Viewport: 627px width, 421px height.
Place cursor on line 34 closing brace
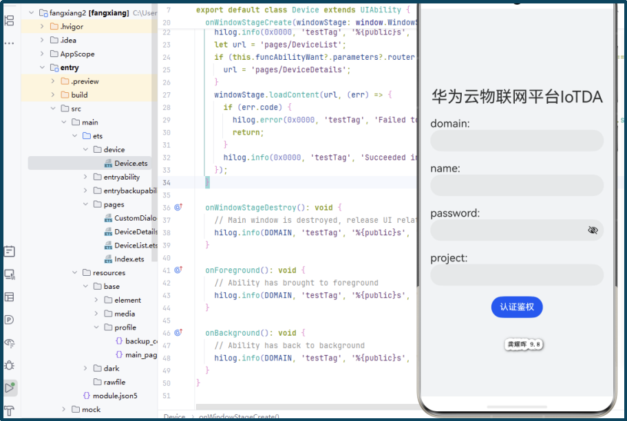pos(207,182)
